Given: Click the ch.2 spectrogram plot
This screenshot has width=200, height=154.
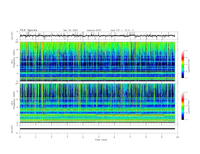Looking at the screenshot, I should [97, 103].
